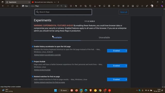Open the tab actions menu icon

[3, 2]
